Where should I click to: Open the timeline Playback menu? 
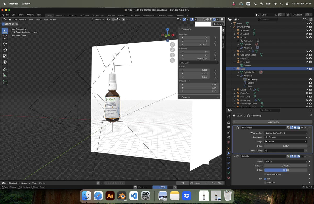coord(14,183)
